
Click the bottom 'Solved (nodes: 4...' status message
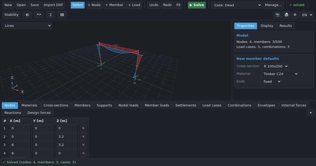pos(40,162)
